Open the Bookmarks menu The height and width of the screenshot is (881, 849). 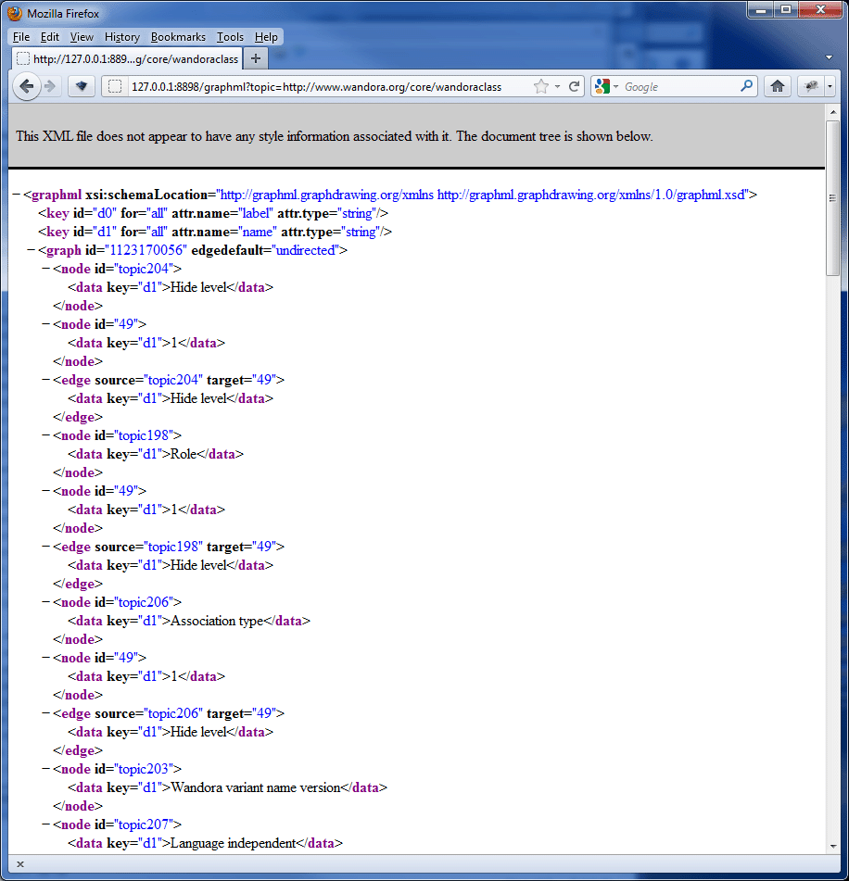click(178, 37)
